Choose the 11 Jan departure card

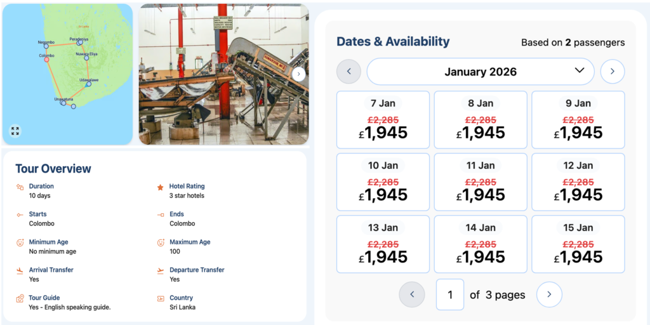481,182
